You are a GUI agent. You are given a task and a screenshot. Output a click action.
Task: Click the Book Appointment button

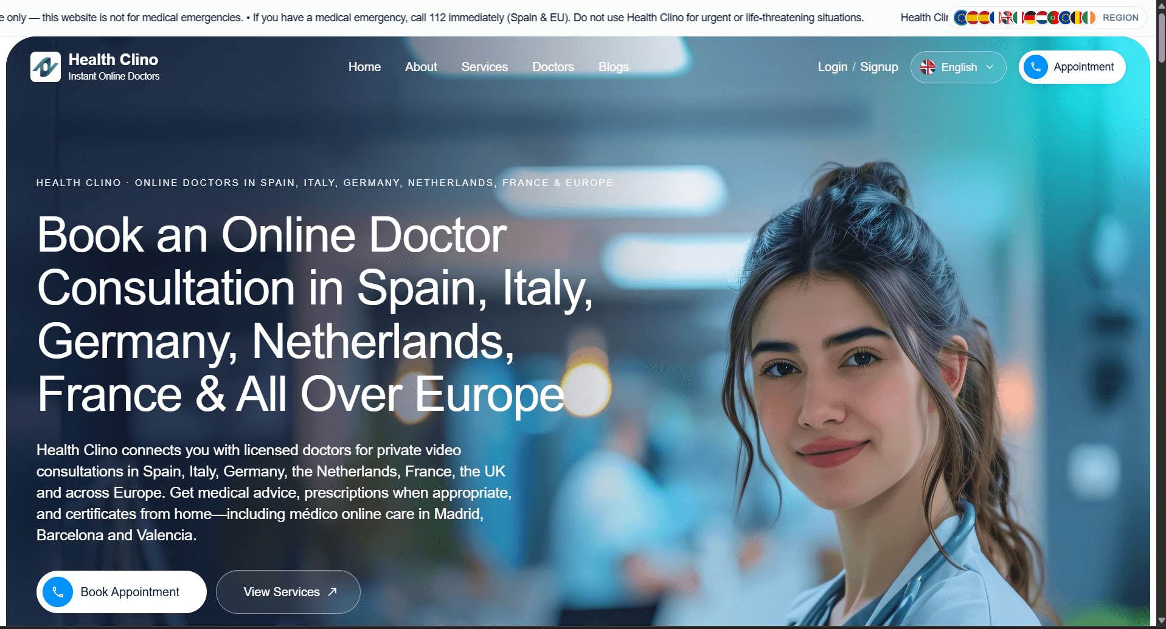click(x=121, y=592)
